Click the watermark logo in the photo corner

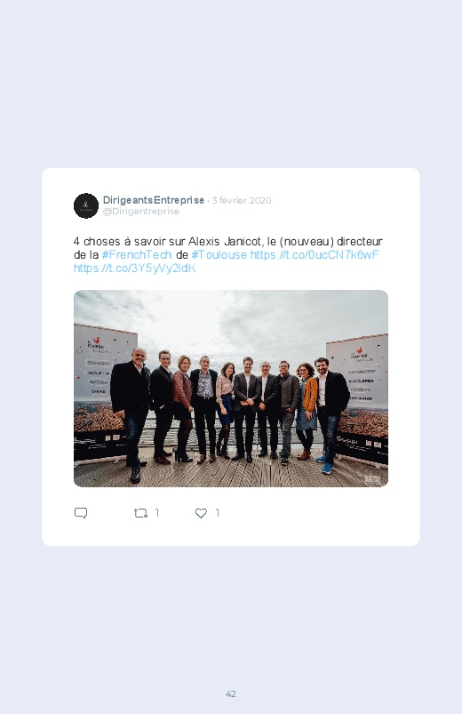[372, 479]
